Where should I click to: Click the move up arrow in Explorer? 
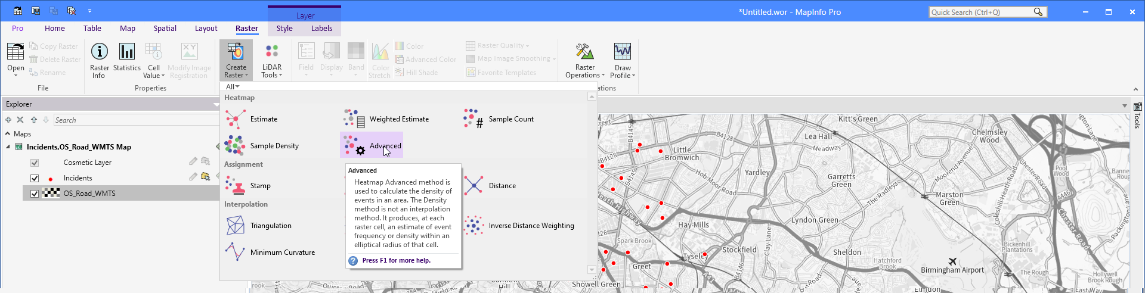point(34,120)
